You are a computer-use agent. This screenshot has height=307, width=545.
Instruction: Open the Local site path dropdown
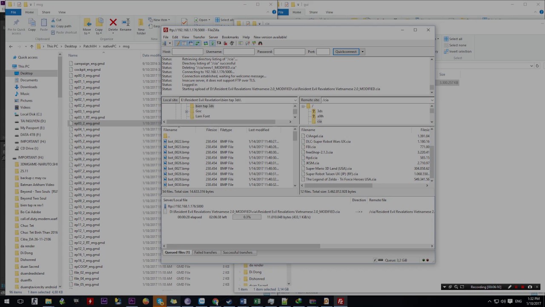pos(295,100)
